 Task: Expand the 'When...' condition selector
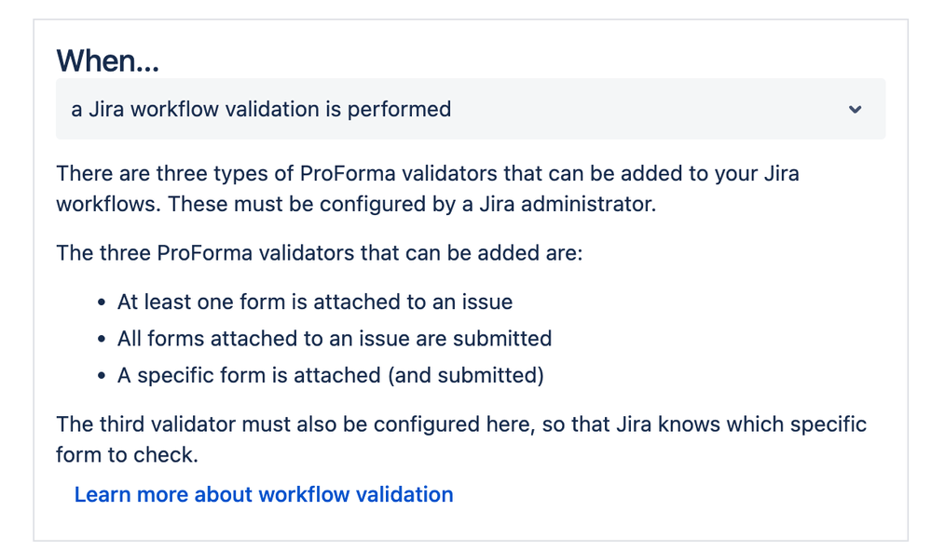coord(466,109)
